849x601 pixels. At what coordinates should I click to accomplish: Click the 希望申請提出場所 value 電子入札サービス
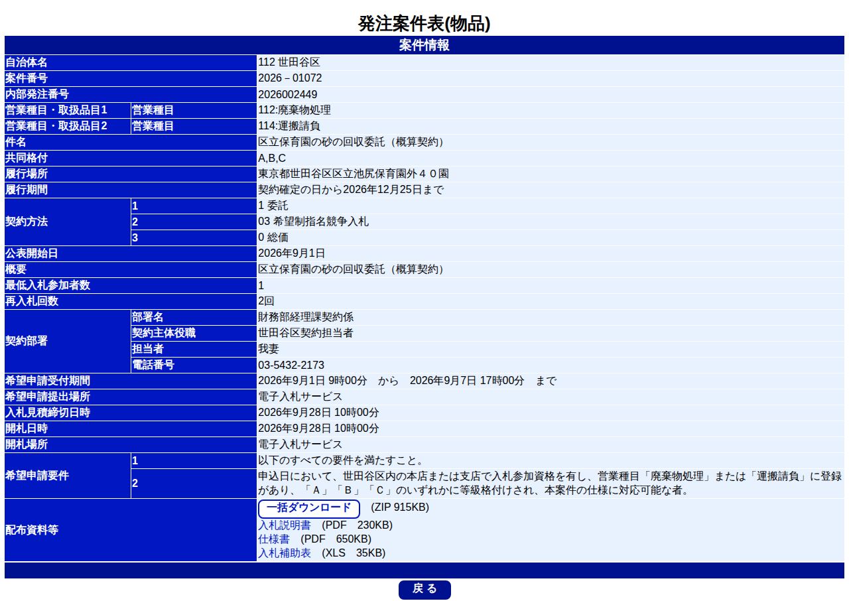[300, 397]
